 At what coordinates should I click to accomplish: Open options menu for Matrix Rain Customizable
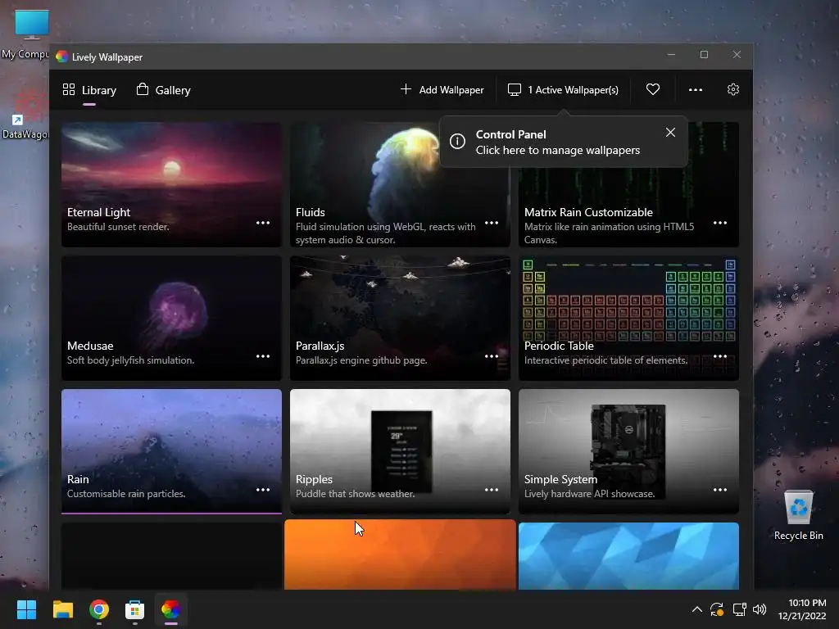pyautogui.click(x=719, y=223)
